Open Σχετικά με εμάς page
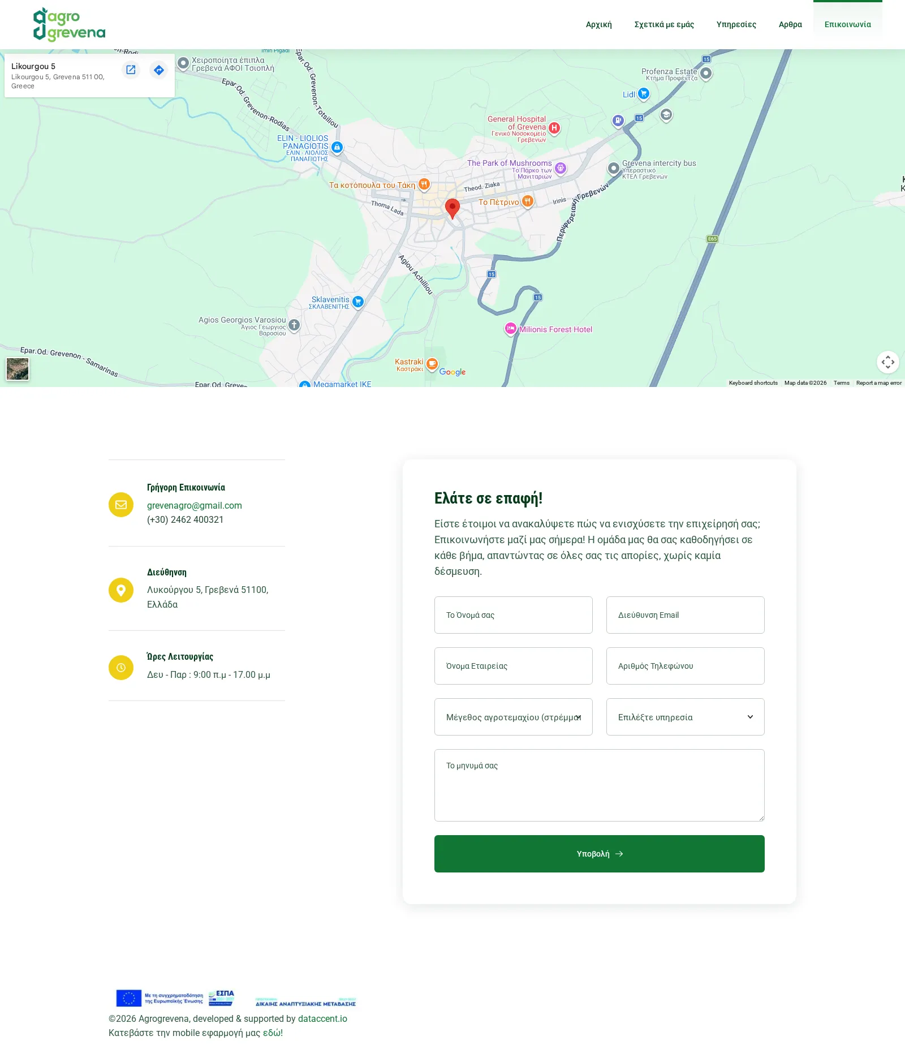Screen dimensions: 905x1049 pos(664,24)
